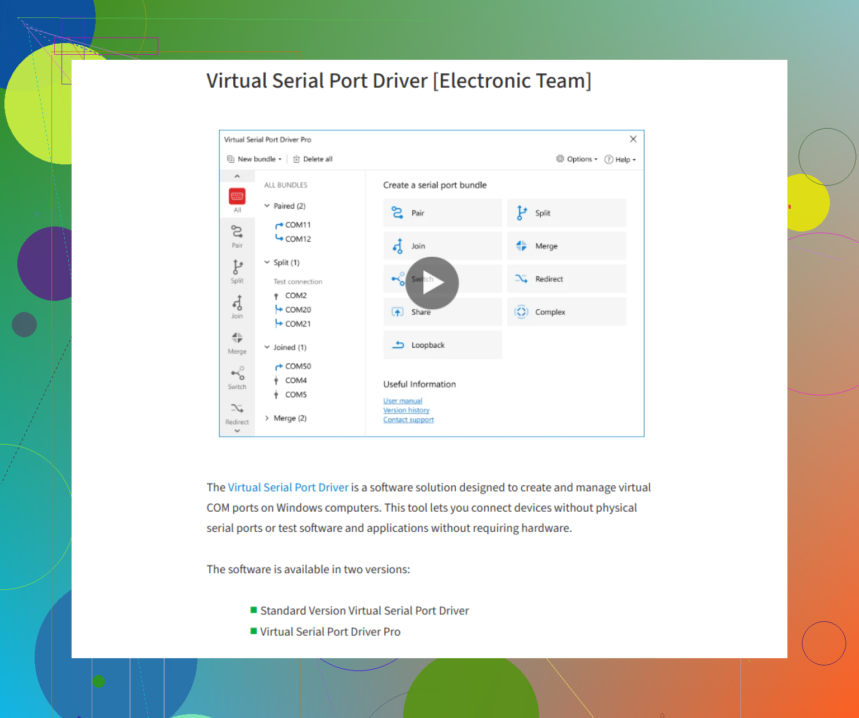Image resolution: width=859 pixels, height=718 pixels.
Task: Open the Virtual Serial Port Driver article link
Action: (x=288, y=488)
